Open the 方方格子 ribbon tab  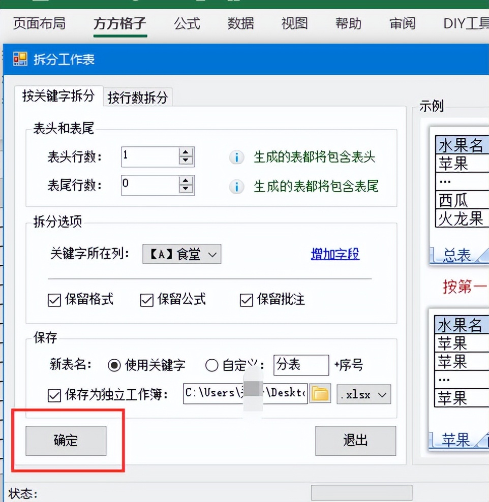[x=119, y=23]
